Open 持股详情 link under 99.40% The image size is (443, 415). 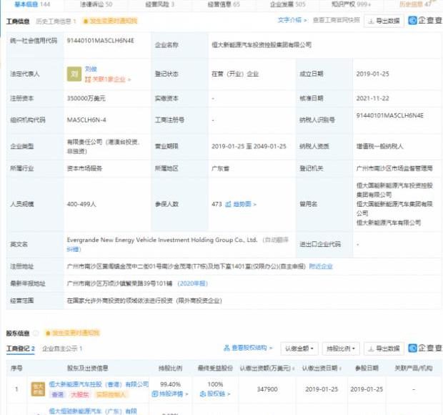[x=174, y=394]
